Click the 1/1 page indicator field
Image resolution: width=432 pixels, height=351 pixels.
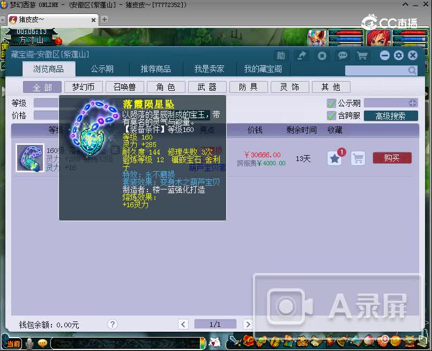coord(215,324)
